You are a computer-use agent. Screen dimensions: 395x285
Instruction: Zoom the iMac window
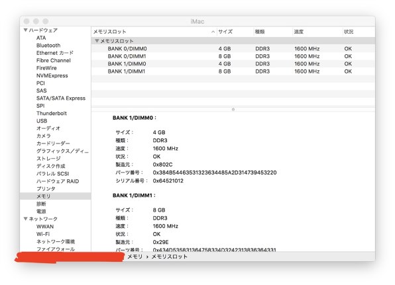coord(45,21)
